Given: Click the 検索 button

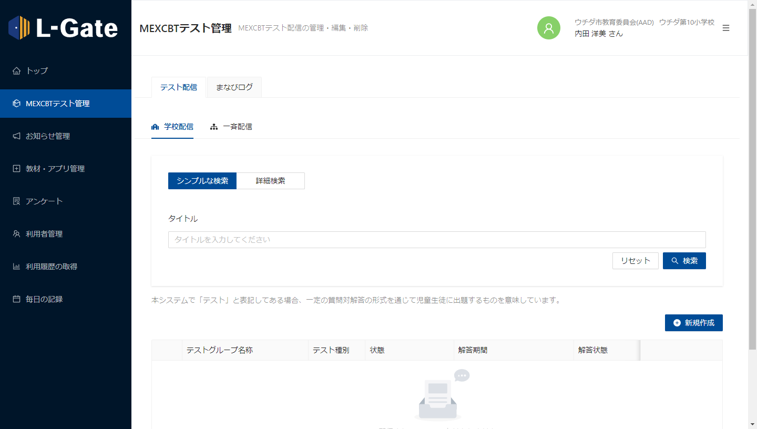Looking at the screenshot, I should click(684, 261).
